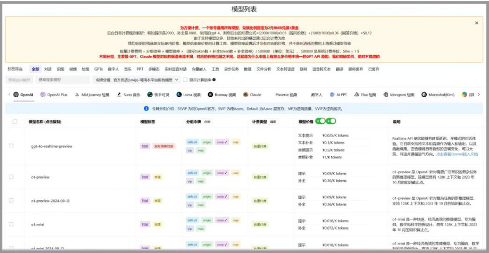The width and height of the screenshot is (489, 253).
Task: Click the 推理 tag in the o1-mini row
Action: coord(158,224)
